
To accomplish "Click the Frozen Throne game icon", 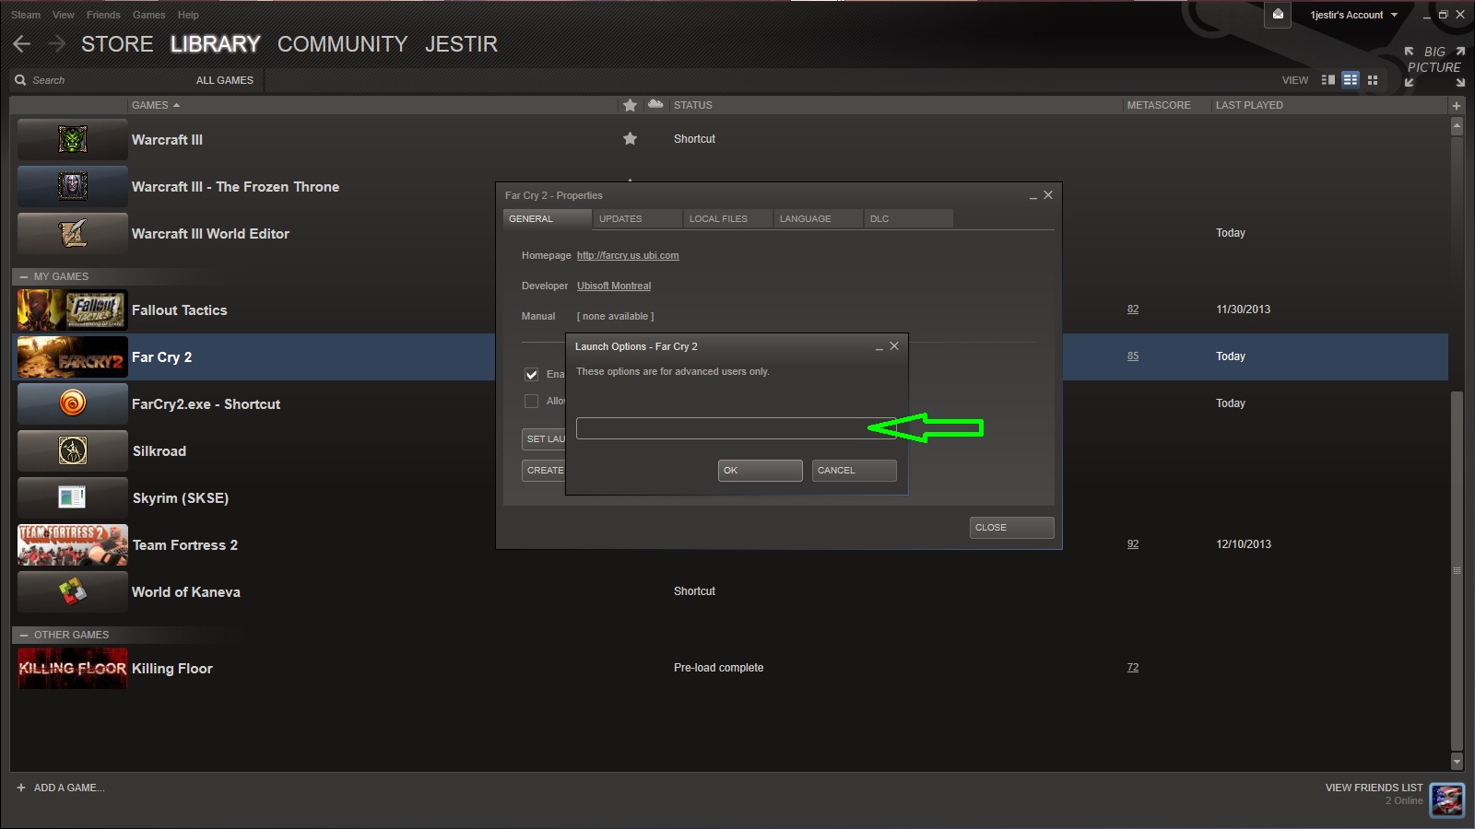I will 73,186.
